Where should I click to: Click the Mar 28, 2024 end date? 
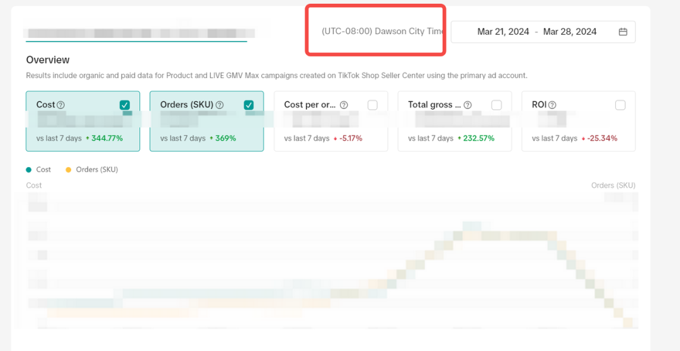click(570, 32)
